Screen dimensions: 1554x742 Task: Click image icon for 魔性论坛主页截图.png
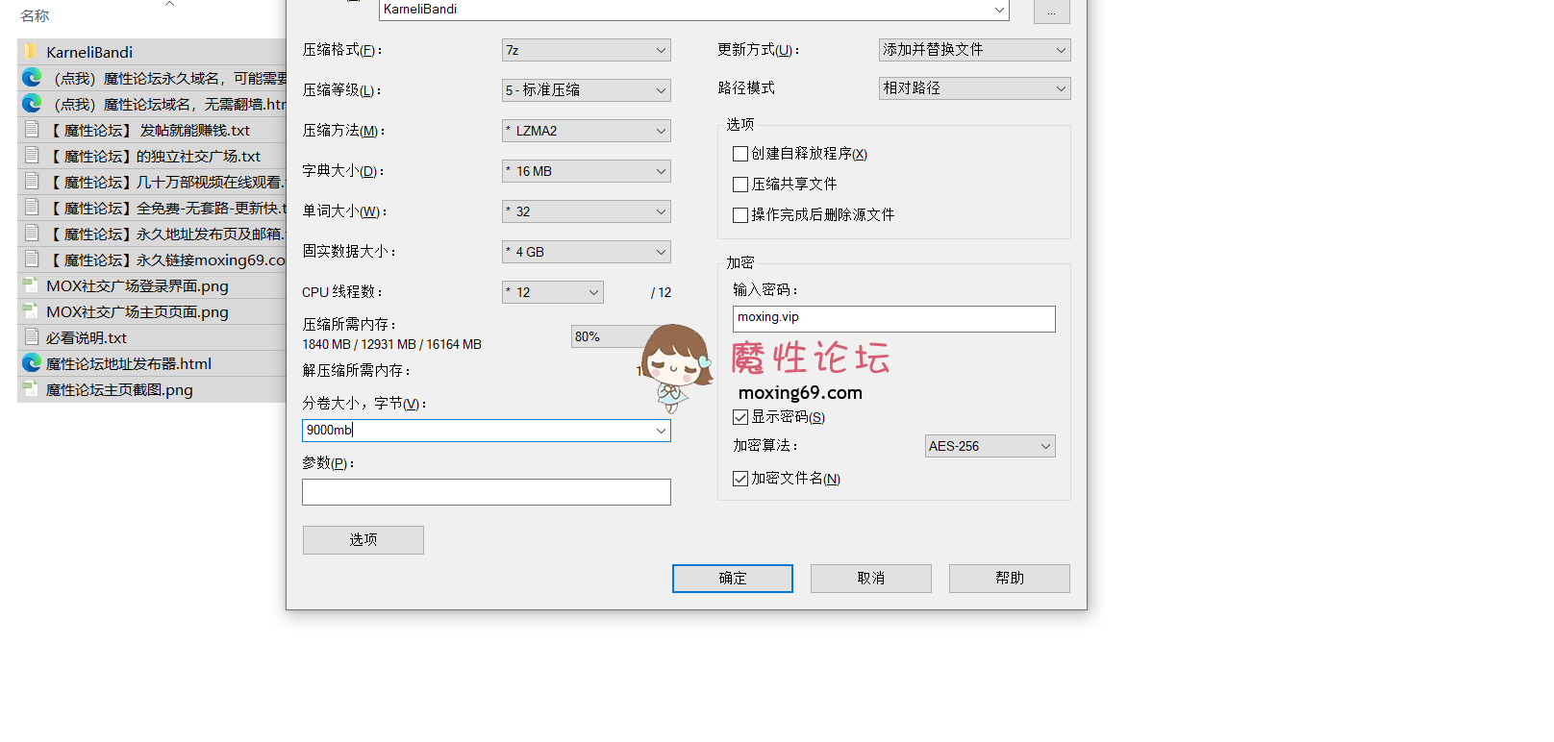31,389
